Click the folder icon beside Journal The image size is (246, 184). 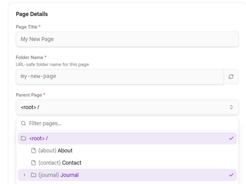click(33, 175)
